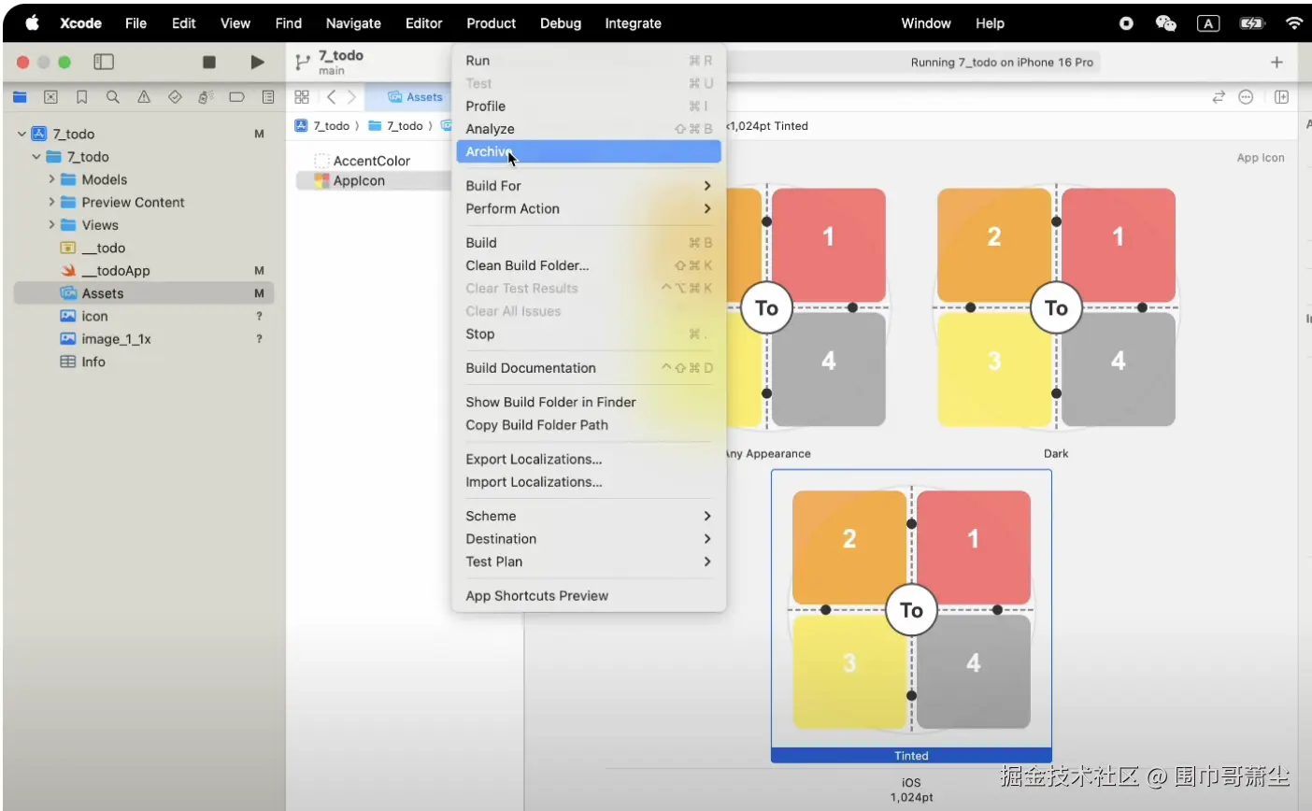Choose Build Documentation
Viewport: 1312px width, 811px height.
point(589,368)
